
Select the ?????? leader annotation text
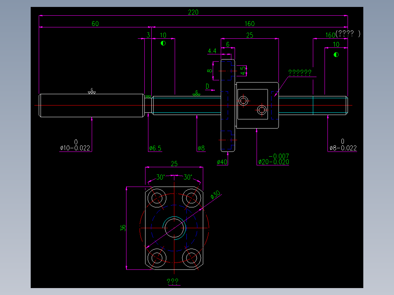point(300,73)
